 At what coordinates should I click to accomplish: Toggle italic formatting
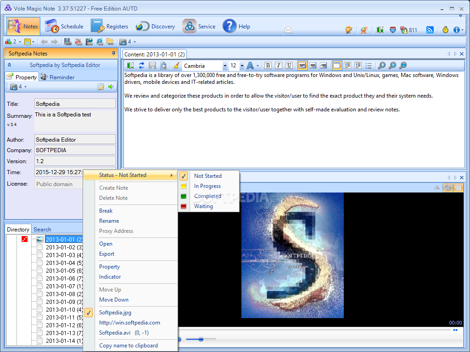279,65
